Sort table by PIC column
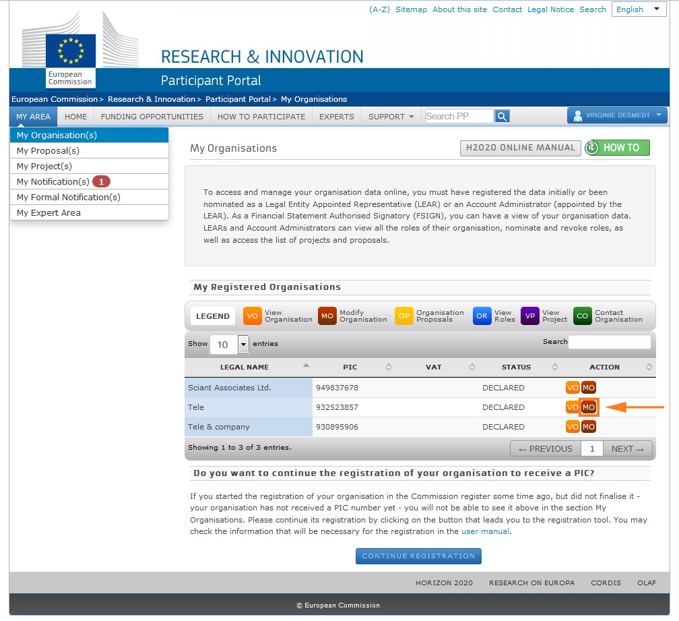 350,367
